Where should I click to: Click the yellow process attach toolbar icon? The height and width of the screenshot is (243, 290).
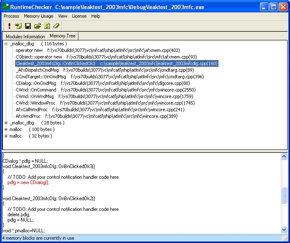(x=19, y=26)
